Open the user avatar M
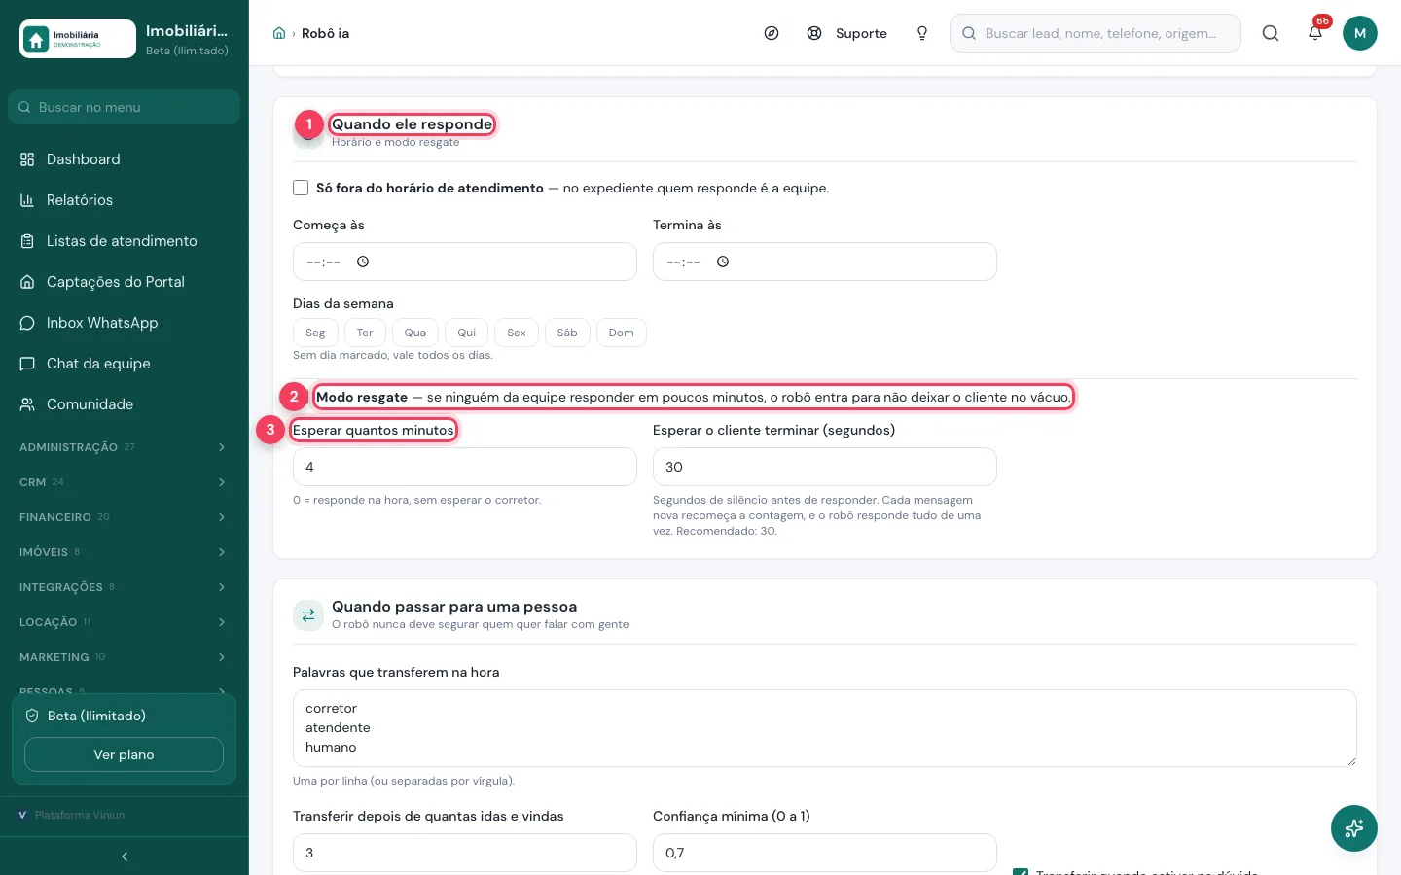1401x875 pixels. (1360, 33)
